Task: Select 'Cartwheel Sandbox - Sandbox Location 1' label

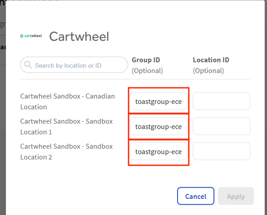Action: click(x=67, y=127)
